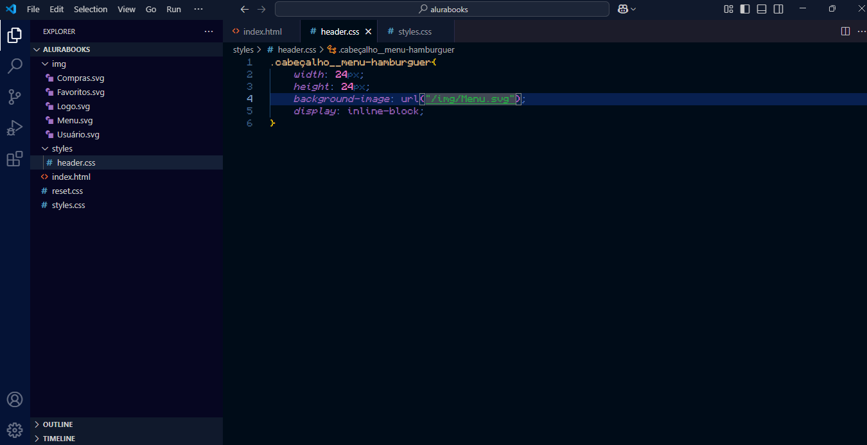Click the styles breadcrumb segment
The image size is (867, 445).
click(243, 49)
